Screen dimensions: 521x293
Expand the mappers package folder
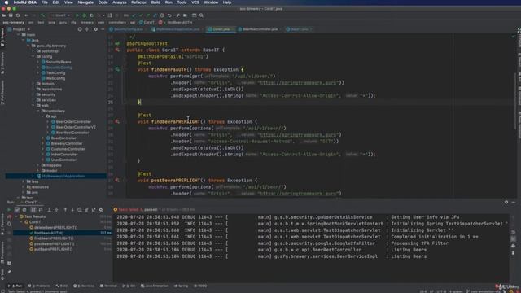coord(38,165)
